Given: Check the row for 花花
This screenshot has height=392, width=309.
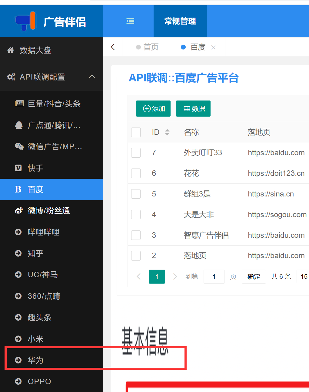Looking at the screenshot, I should point(136,173).
